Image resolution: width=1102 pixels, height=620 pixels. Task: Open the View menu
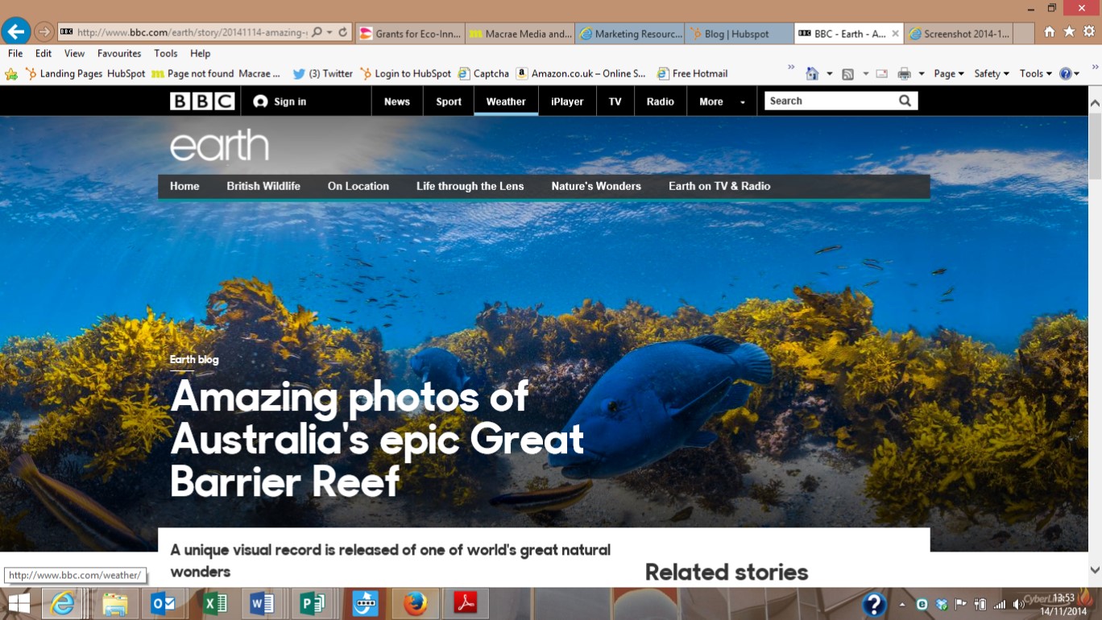(74, 53)
